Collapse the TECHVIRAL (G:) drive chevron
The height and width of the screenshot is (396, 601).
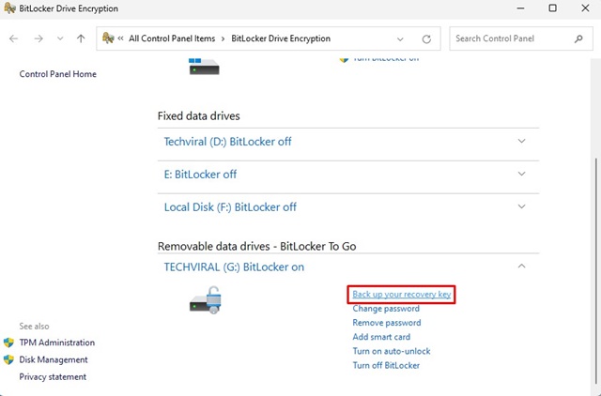pyautogui.click(x=522, y=266)
